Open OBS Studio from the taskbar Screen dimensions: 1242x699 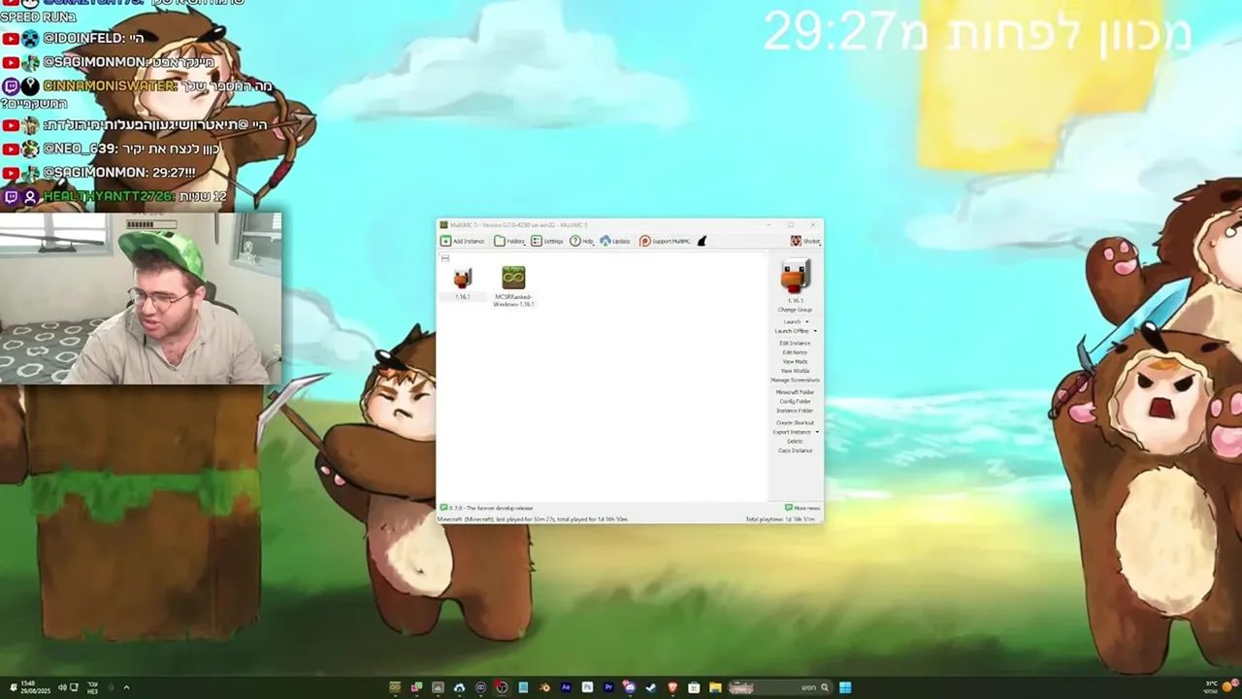[502, 687]
